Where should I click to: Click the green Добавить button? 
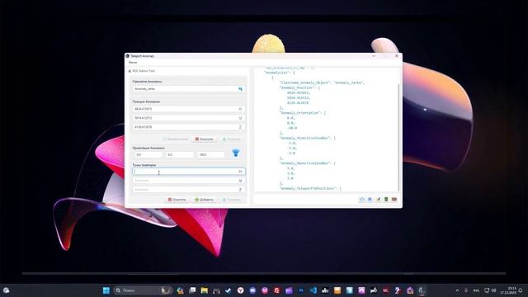205,200
